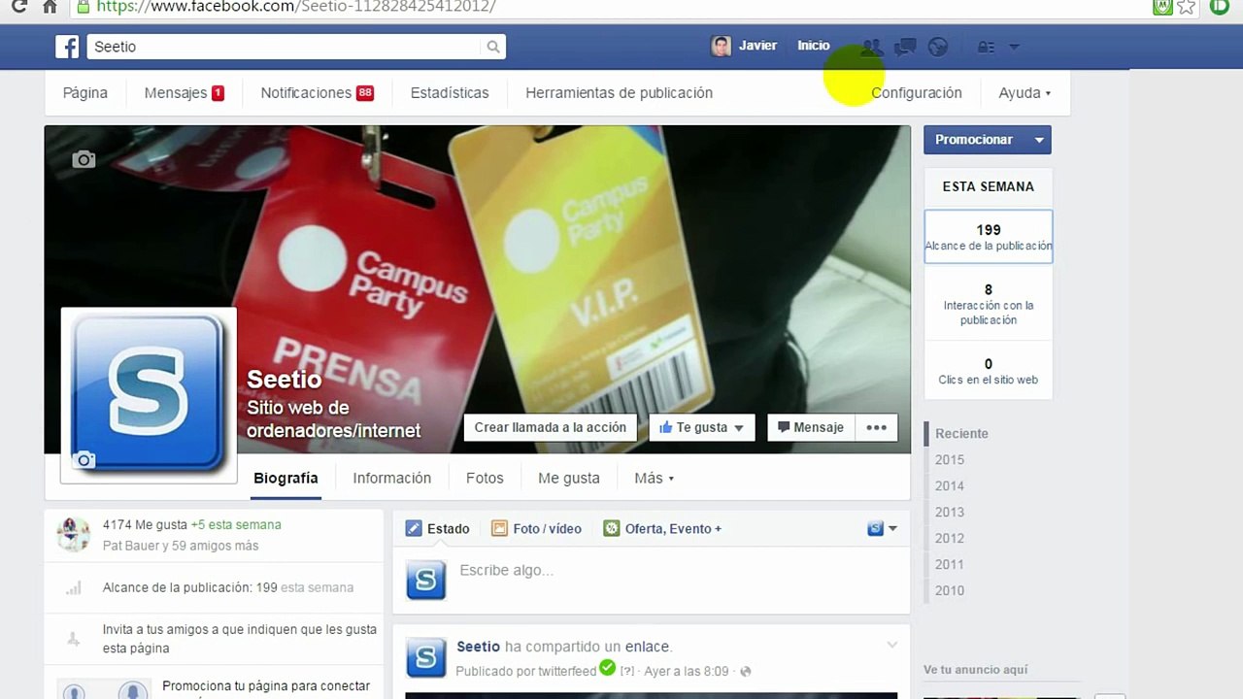
Task: Click the thumbs-up icon on Te gusta
Action: click(x=666, y=427)
